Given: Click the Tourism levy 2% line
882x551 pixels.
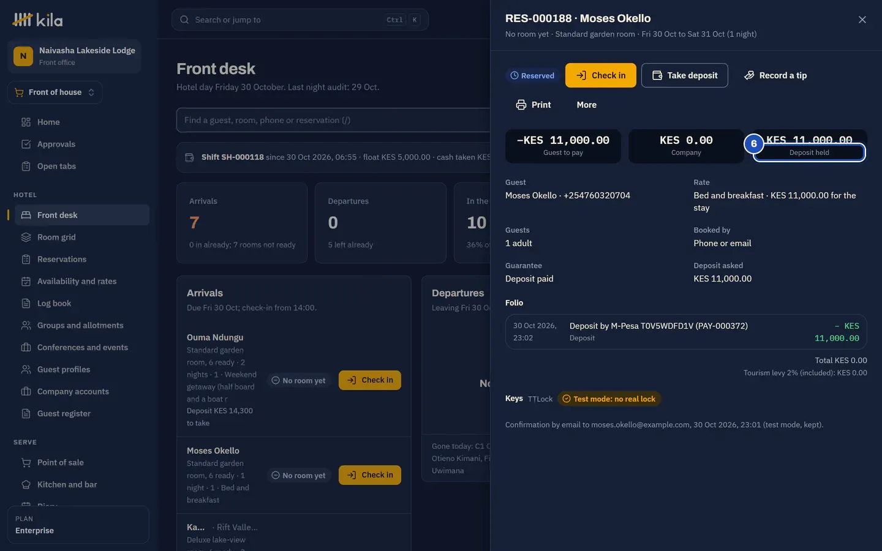Looking at the screenshot, I should (805, 373).
